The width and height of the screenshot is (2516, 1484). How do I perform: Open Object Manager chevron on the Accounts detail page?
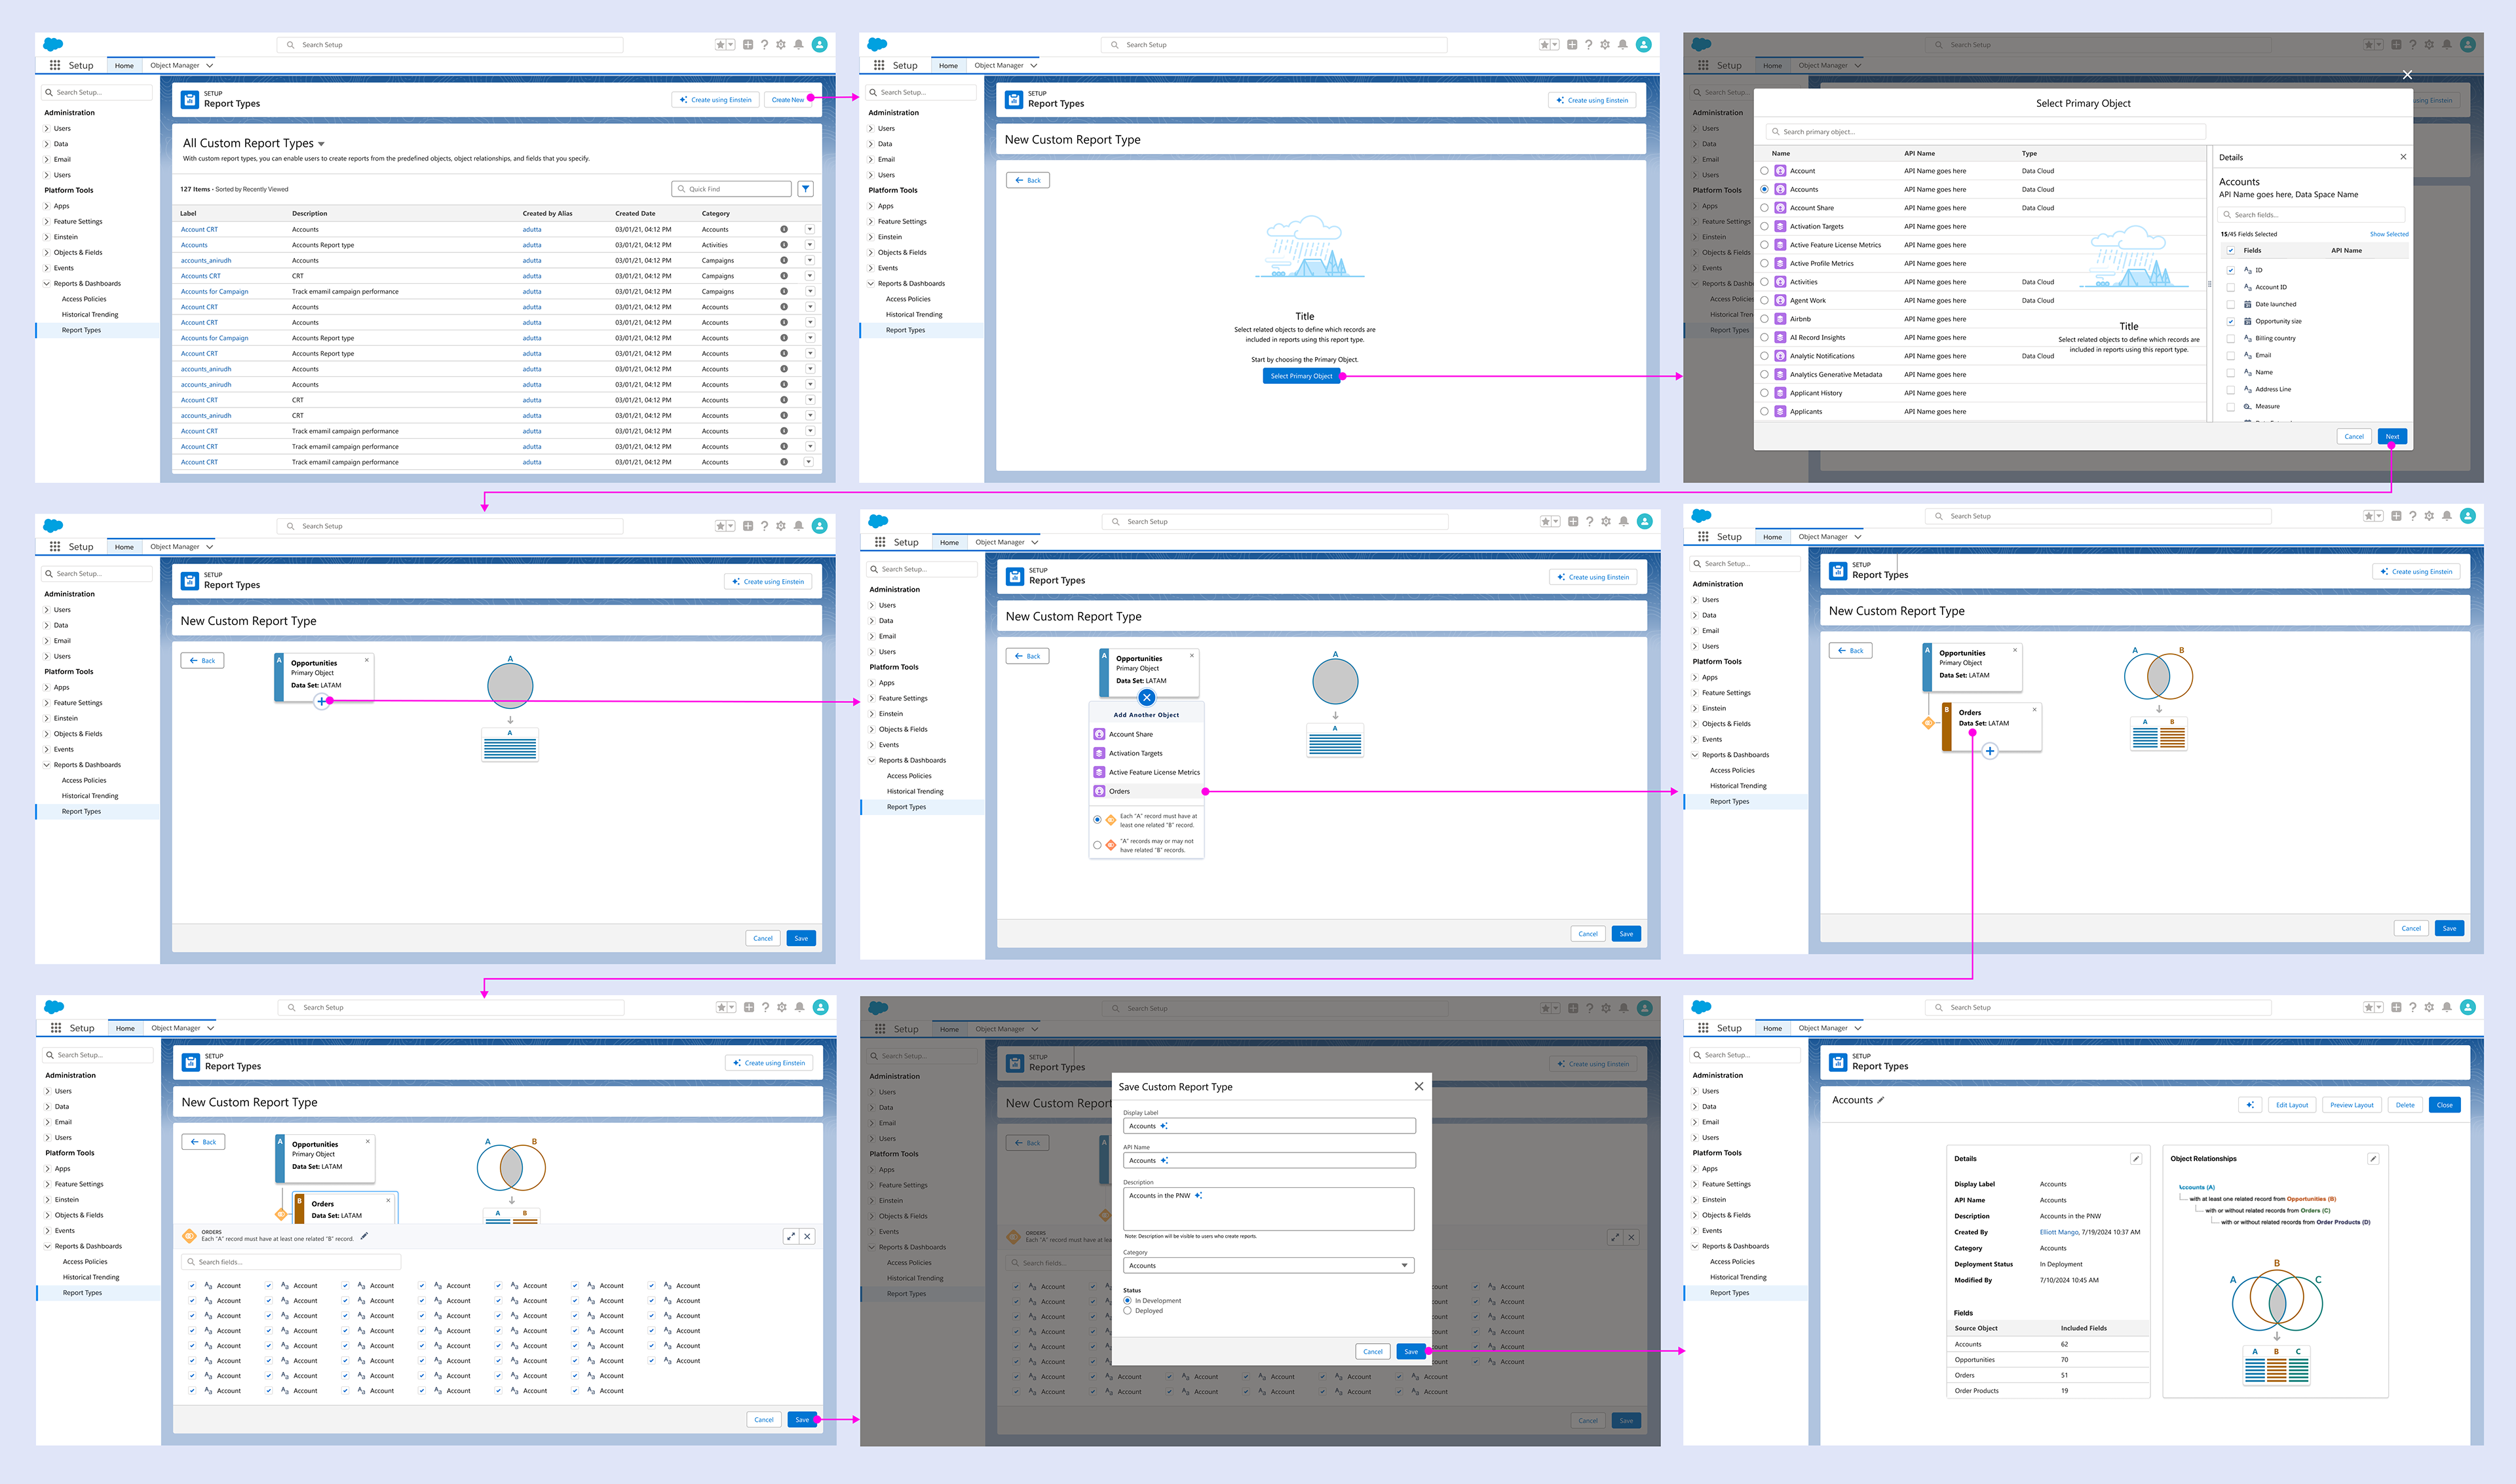[x=1858, y=1028]
